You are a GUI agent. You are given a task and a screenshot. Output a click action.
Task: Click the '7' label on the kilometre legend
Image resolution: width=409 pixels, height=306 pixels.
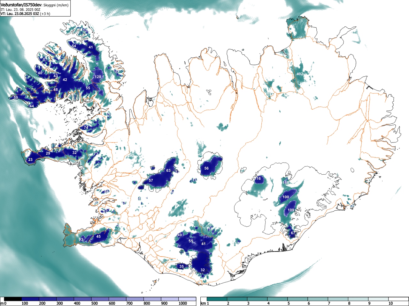click(329, 303)
